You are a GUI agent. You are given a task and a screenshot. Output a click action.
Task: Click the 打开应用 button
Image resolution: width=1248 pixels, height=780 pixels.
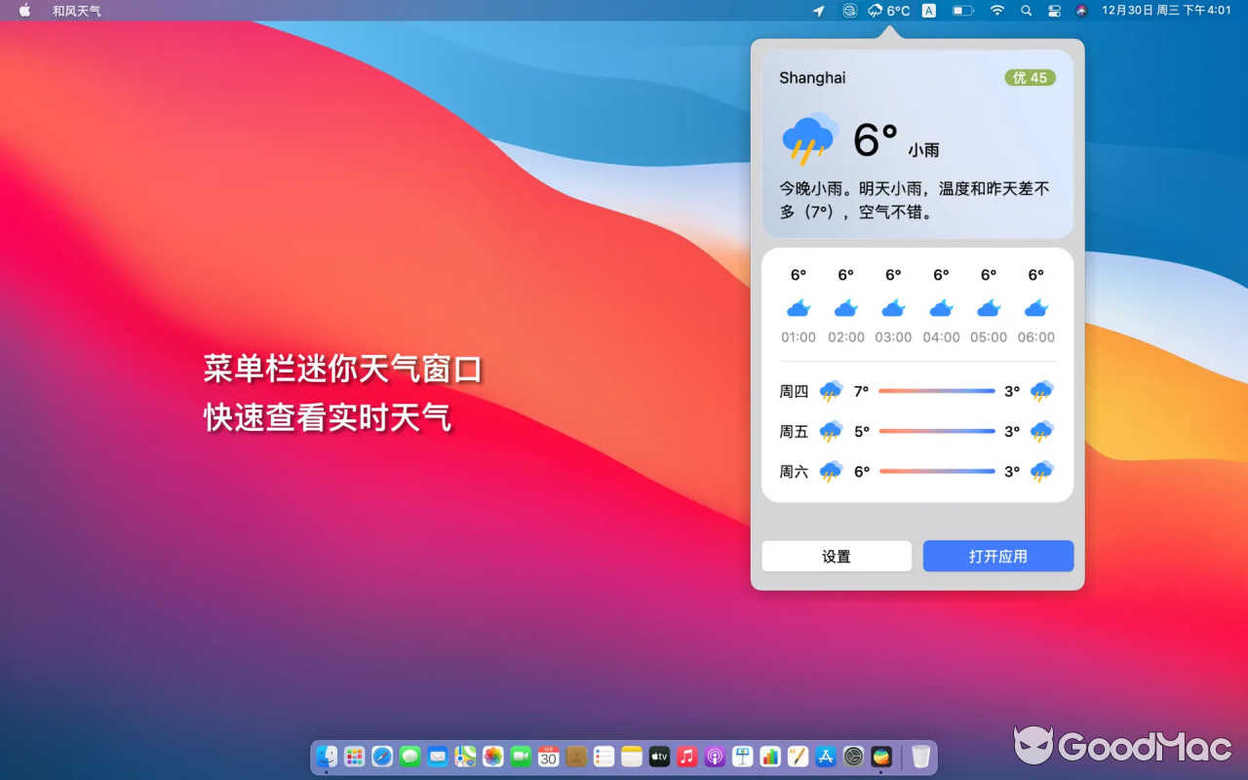point(997,556)
